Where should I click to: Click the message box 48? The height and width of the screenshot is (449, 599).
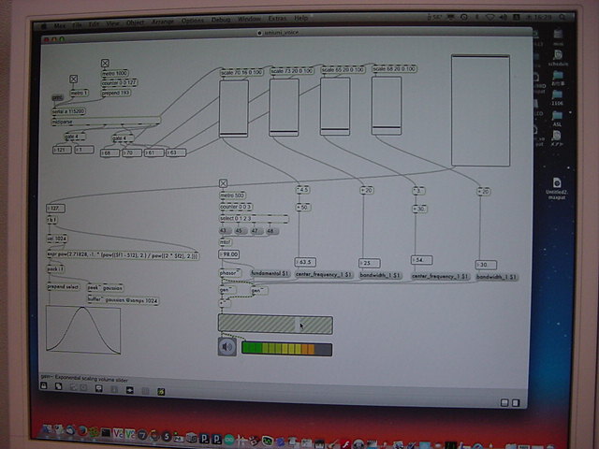271,231
